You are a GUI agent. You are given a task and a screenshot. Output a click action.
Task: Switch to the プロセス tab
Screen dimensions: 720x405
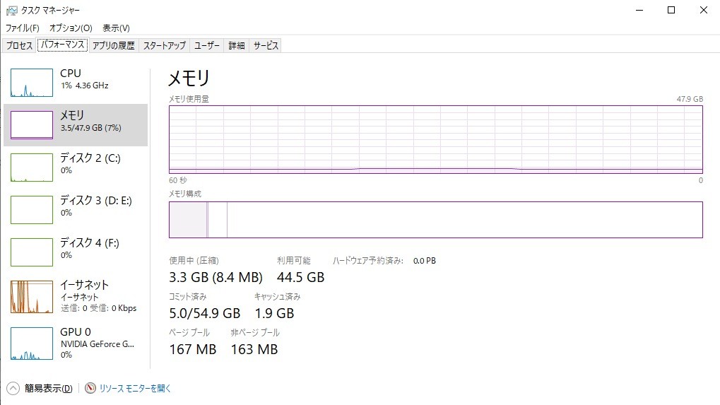[x=20, y=46]
